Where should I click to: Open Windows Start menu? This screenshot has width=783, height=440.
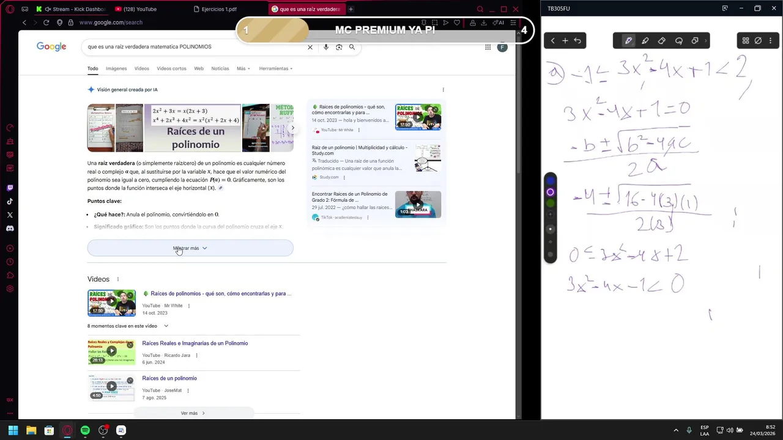(13, 430)
